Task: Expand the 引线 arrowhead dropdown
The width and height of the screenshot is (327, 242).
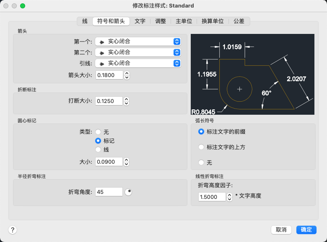Action: 138,63
